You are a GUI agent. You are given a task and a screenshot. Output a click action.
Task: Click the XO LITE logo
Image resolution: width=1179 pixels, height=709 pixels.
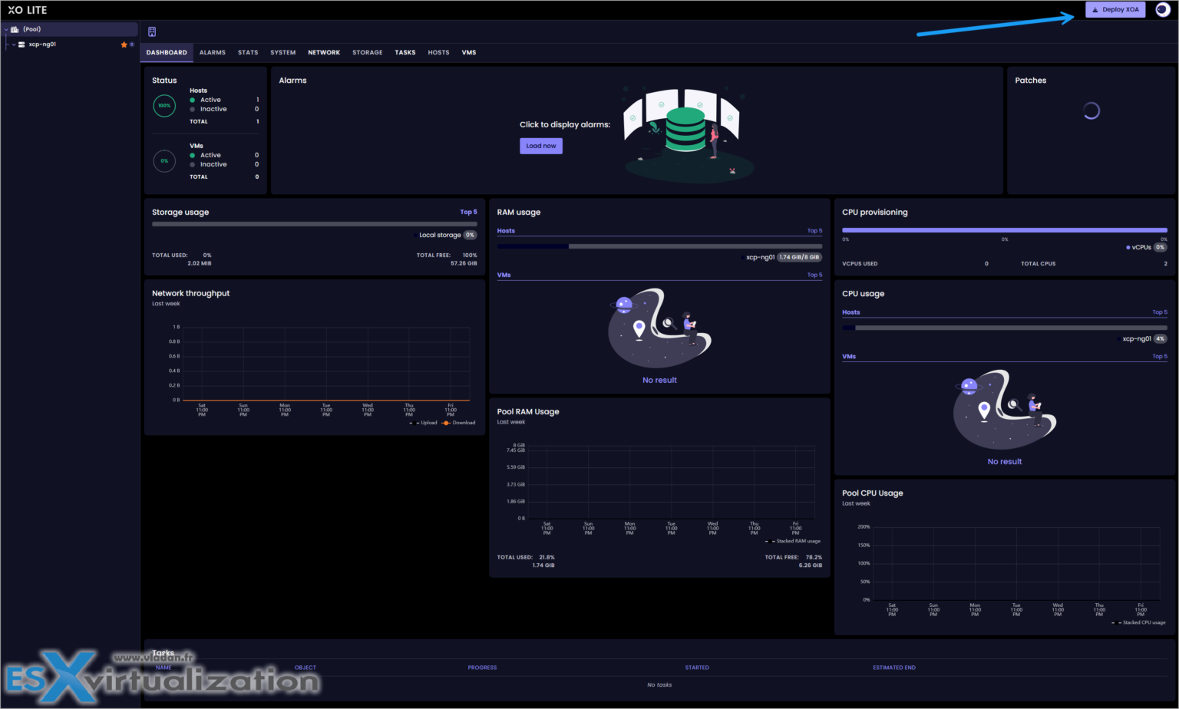(28, 10)
